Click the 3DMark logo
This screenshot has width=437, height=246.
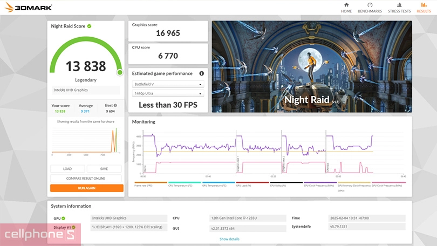point(22,7)
